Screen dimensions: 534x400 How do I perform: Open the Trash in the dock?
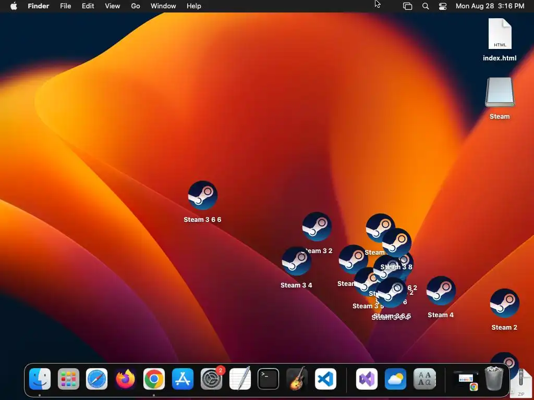494,378
